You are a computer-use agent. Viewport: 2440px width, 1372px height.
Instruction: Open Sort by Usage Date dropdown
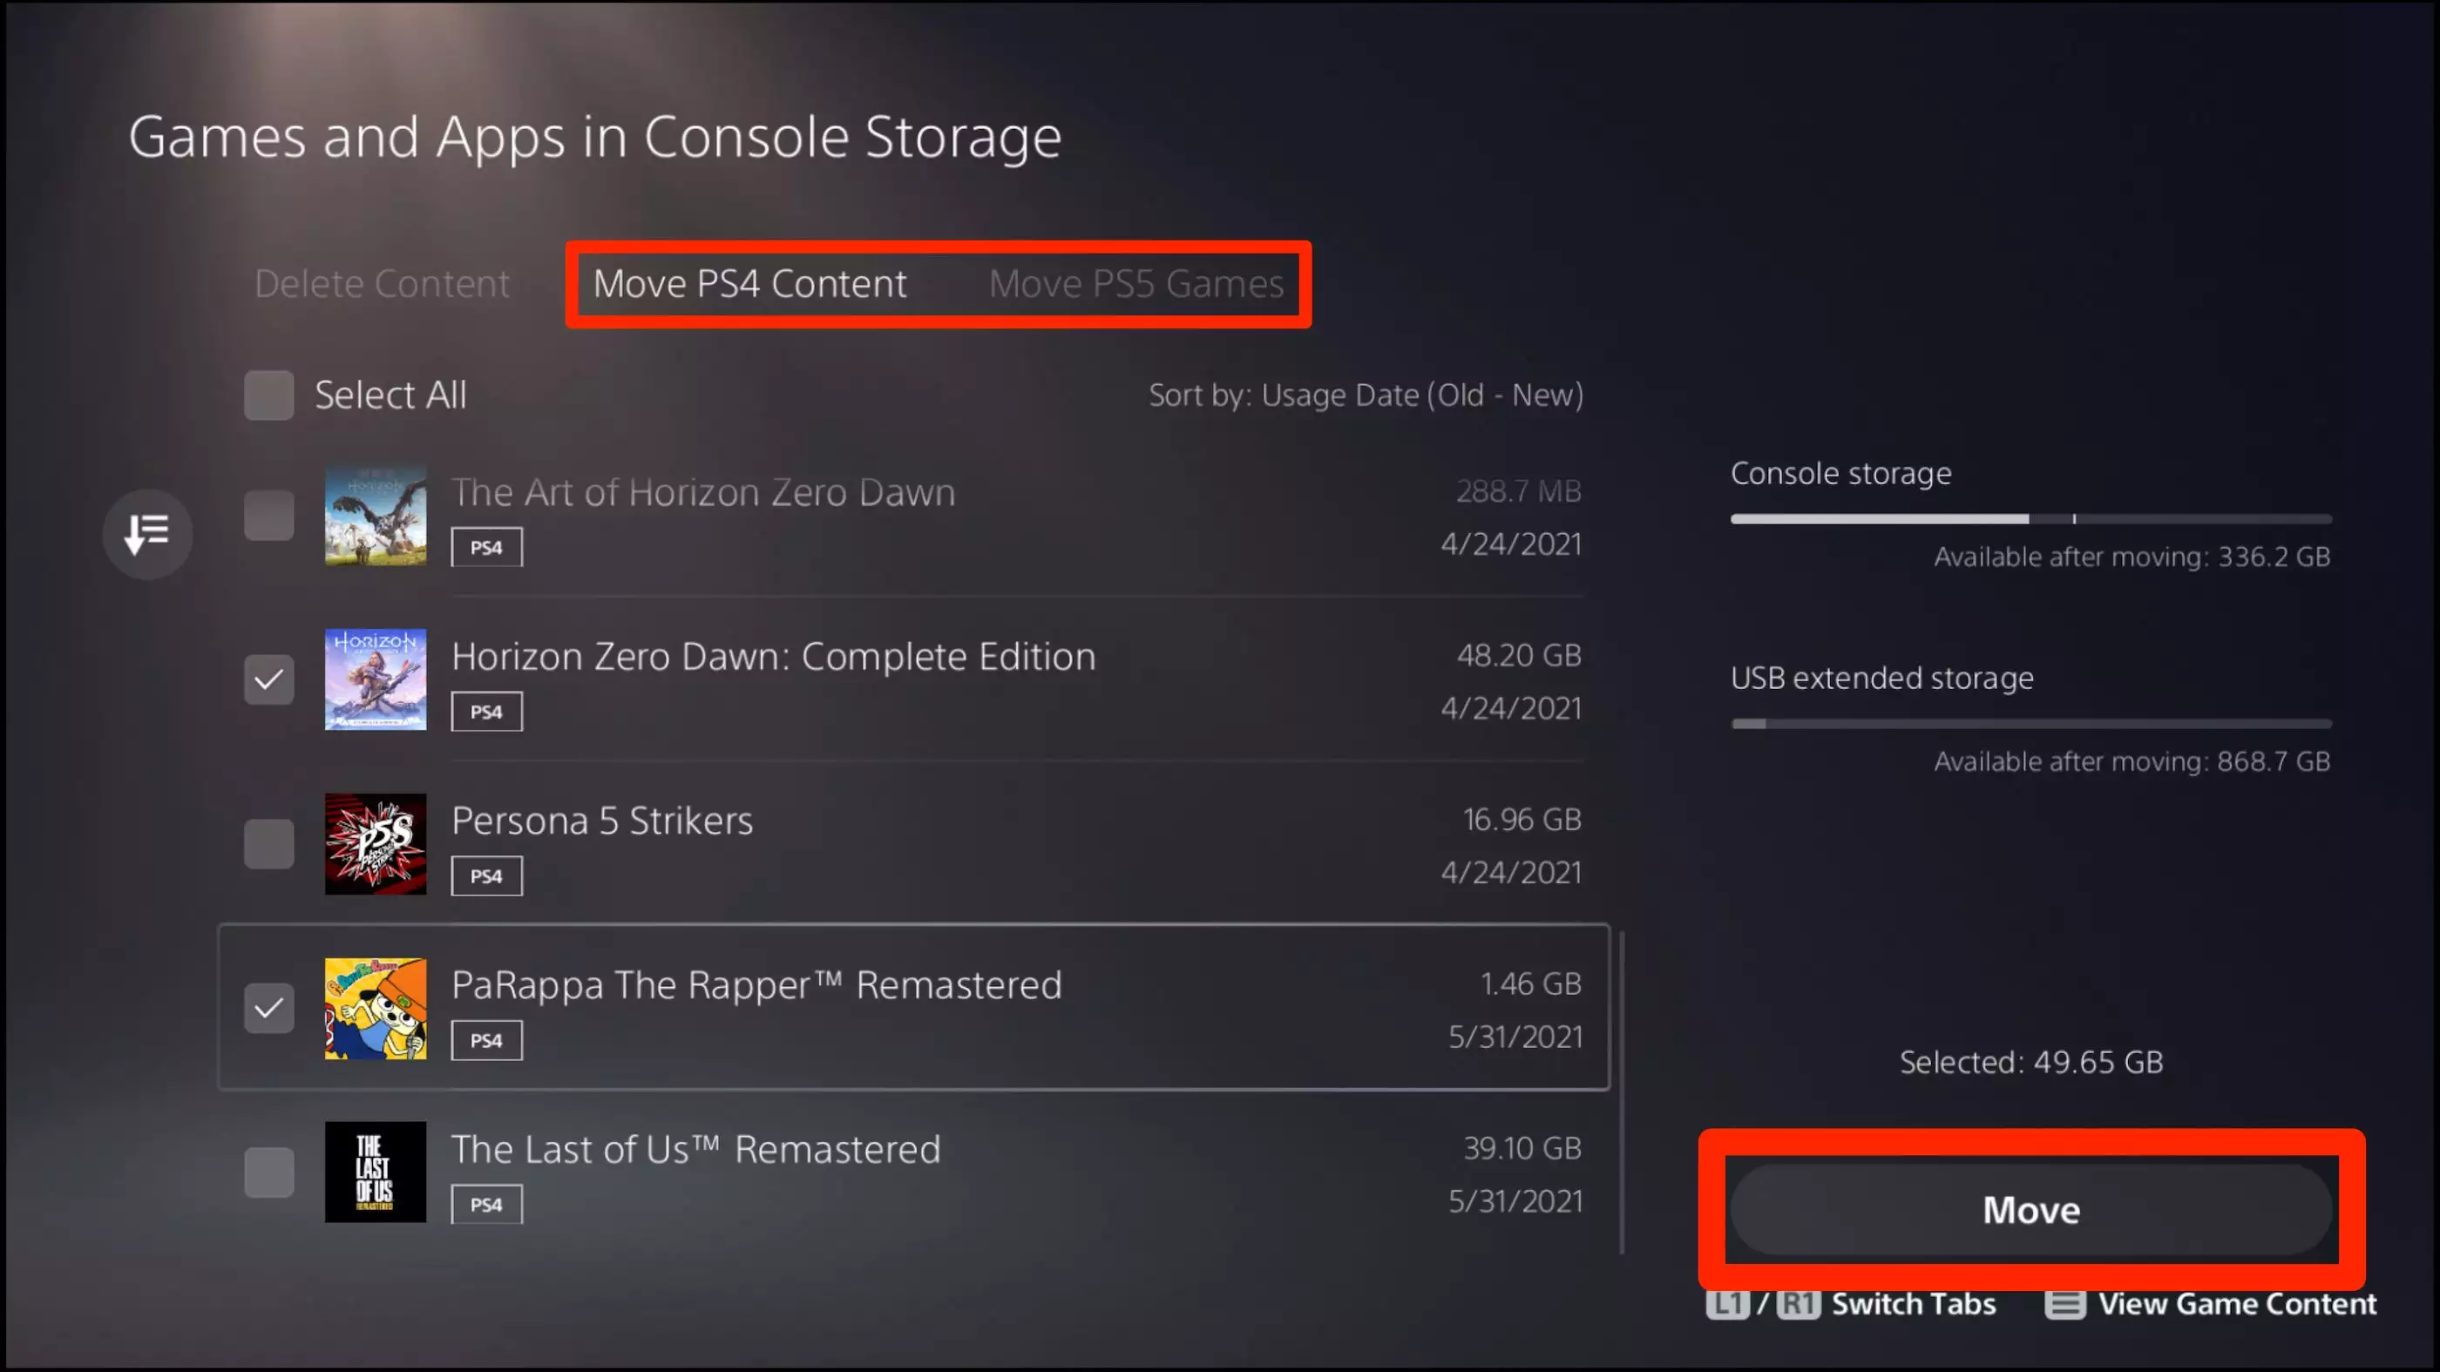(1365, 395)
